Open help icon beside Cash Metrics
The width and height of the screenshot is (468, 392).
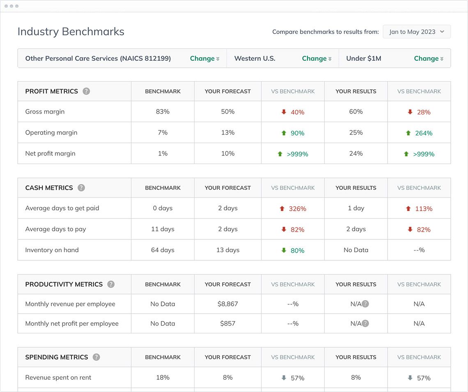(81, 188)
